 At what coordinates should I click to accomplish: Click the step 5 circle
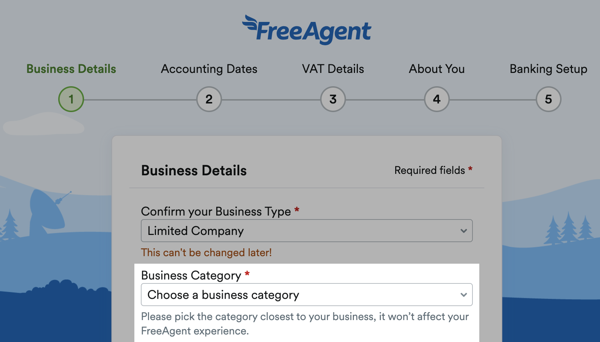(x=548, y=99)
